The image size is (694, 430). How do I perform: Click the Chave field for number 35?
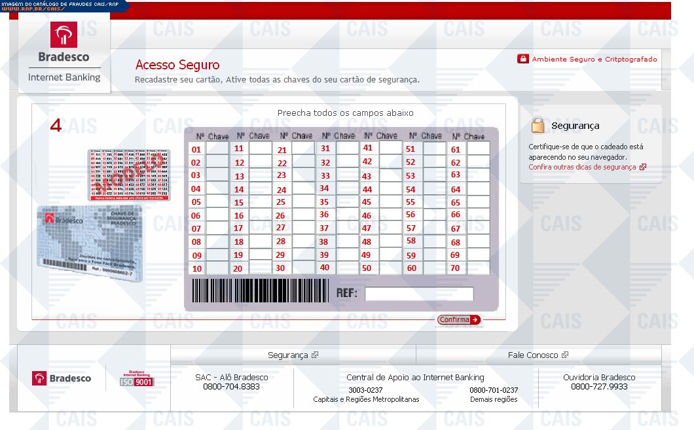click(347, 202)
